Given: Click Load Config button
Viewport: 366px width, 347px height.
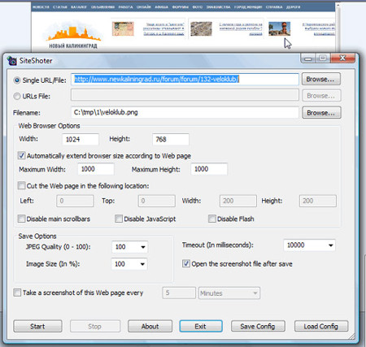Looking at the screenshot, I should pyautogui.click(x=321, y=326).
